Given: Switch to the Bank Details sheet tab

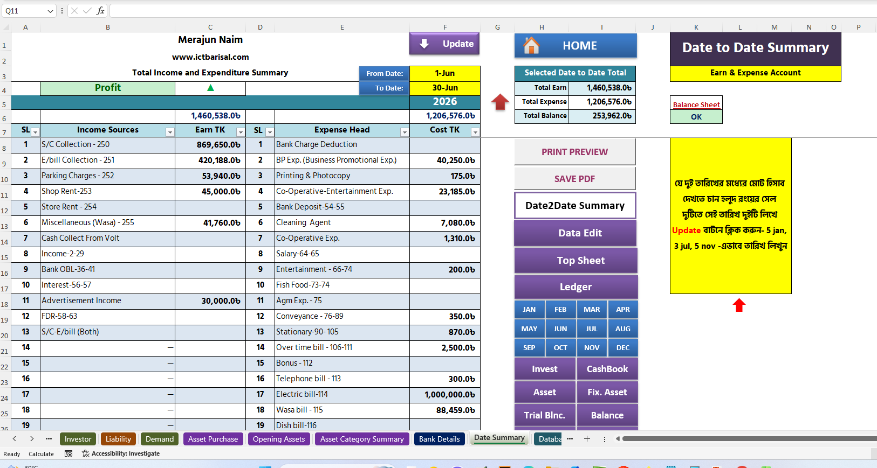Looking at the screenshot, I should [440, 439].
